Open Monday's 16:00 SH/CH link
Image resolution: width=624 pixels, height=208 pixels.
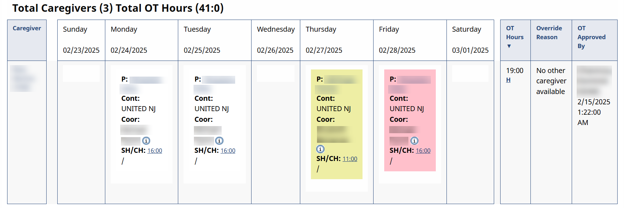[x=155, y=151]
